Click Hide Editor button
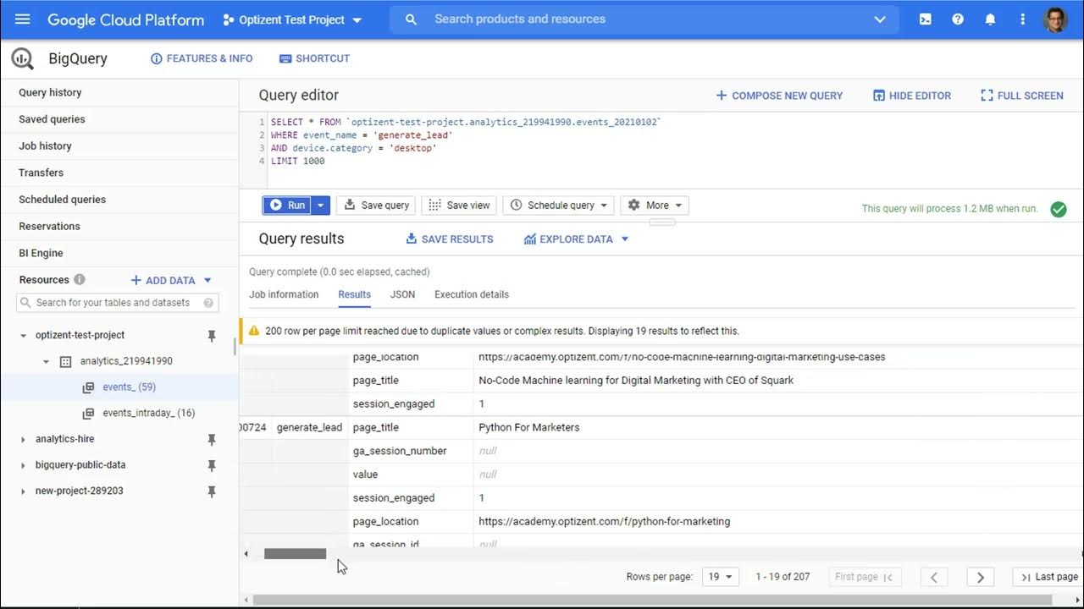The width and height of the screenshot is (1084, 609). [x=912, y=96]
